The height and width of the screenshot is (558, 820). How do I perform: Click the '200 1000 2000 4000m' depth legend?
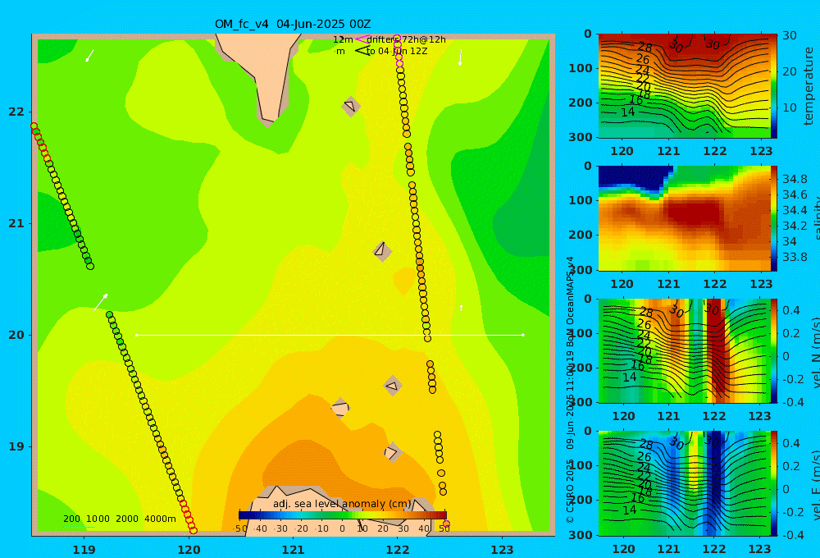[x=119, y=519]
